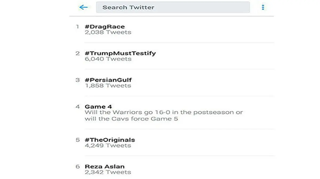
Task: Click rank number 2 beside #TrumpMustTestify
Action: 78,53
